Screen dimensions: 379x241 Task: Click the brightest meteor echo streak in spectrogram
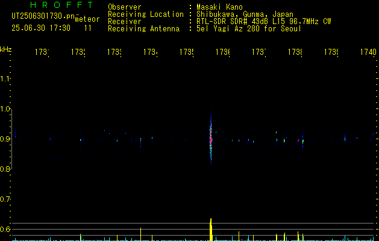pos(211,136)
